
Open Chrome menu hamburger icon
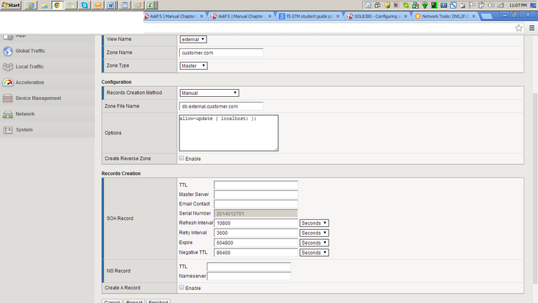point(532,28)
